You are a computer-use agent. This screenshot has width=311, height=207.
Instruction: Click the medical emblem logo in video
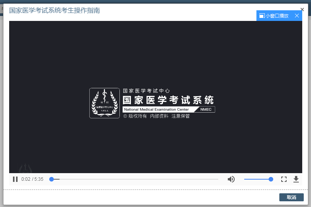pos(104,103)
